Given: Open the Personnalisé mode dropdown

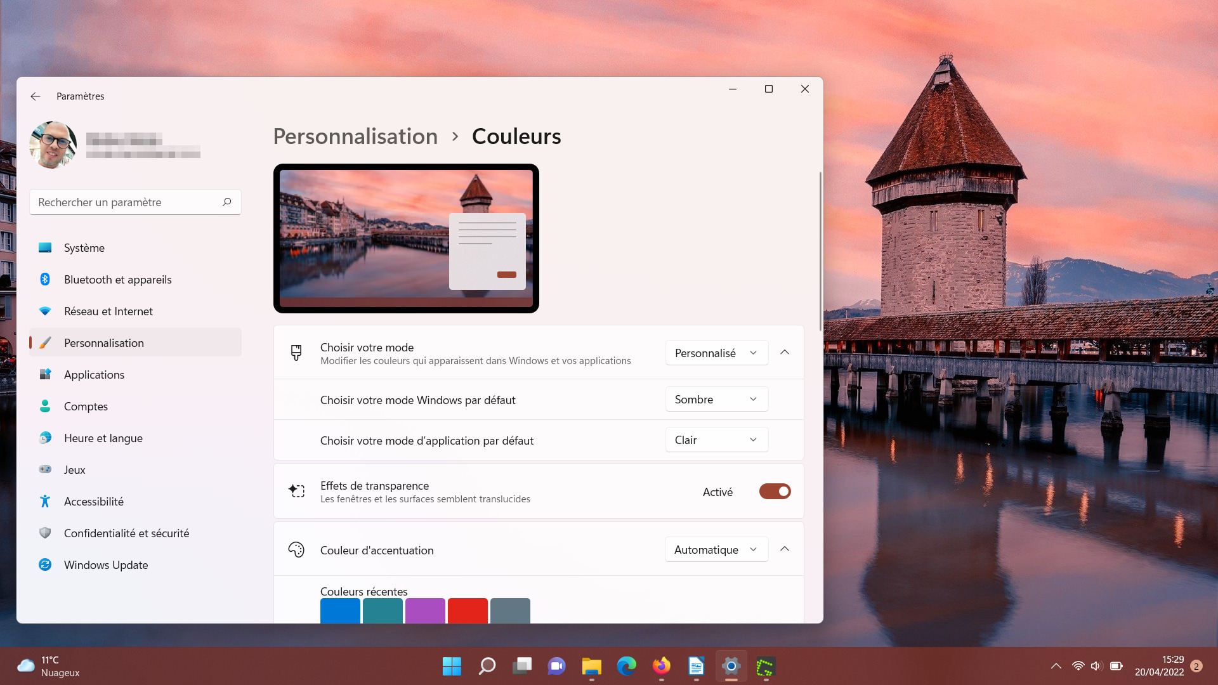Looking at the screenshot, I should coord(716,353).
